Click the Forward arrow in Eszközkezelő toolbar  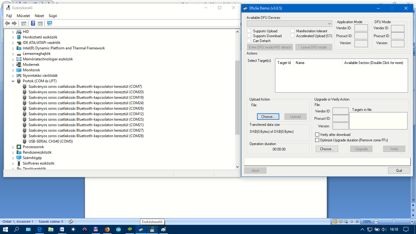(14, 23)
